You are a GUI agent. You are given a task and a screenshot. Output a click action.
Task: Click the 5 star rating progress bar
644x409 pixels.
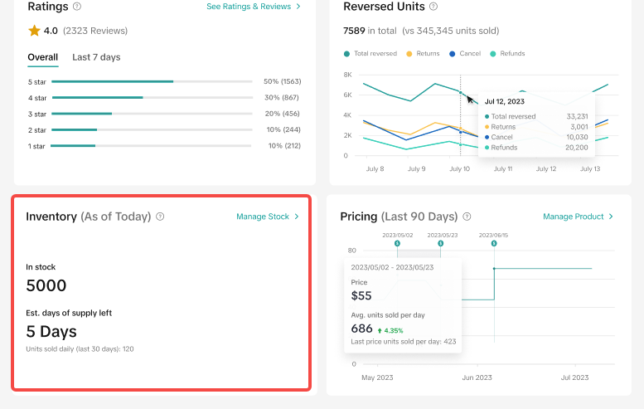click(x=152, y=81)
